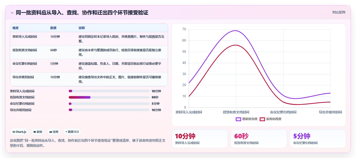Screen dimensions: 356x158
Task: Click the description starting 建议抽查导出文件中的正文
Action: pyautogui.click(x=120, y=80)
